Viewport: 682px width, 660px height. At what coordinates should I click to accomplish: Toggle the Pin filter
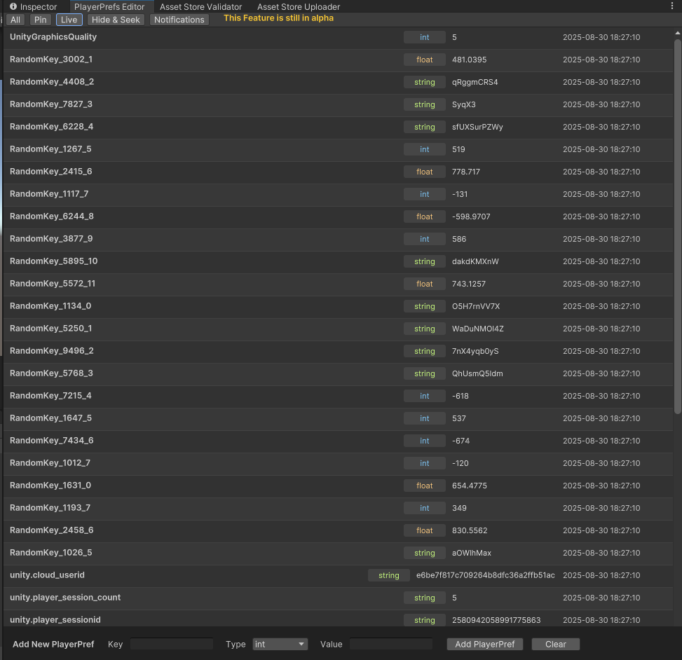(40, 20)
